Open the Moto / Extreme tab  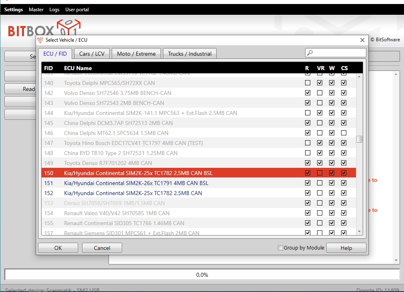pos(136,54)
